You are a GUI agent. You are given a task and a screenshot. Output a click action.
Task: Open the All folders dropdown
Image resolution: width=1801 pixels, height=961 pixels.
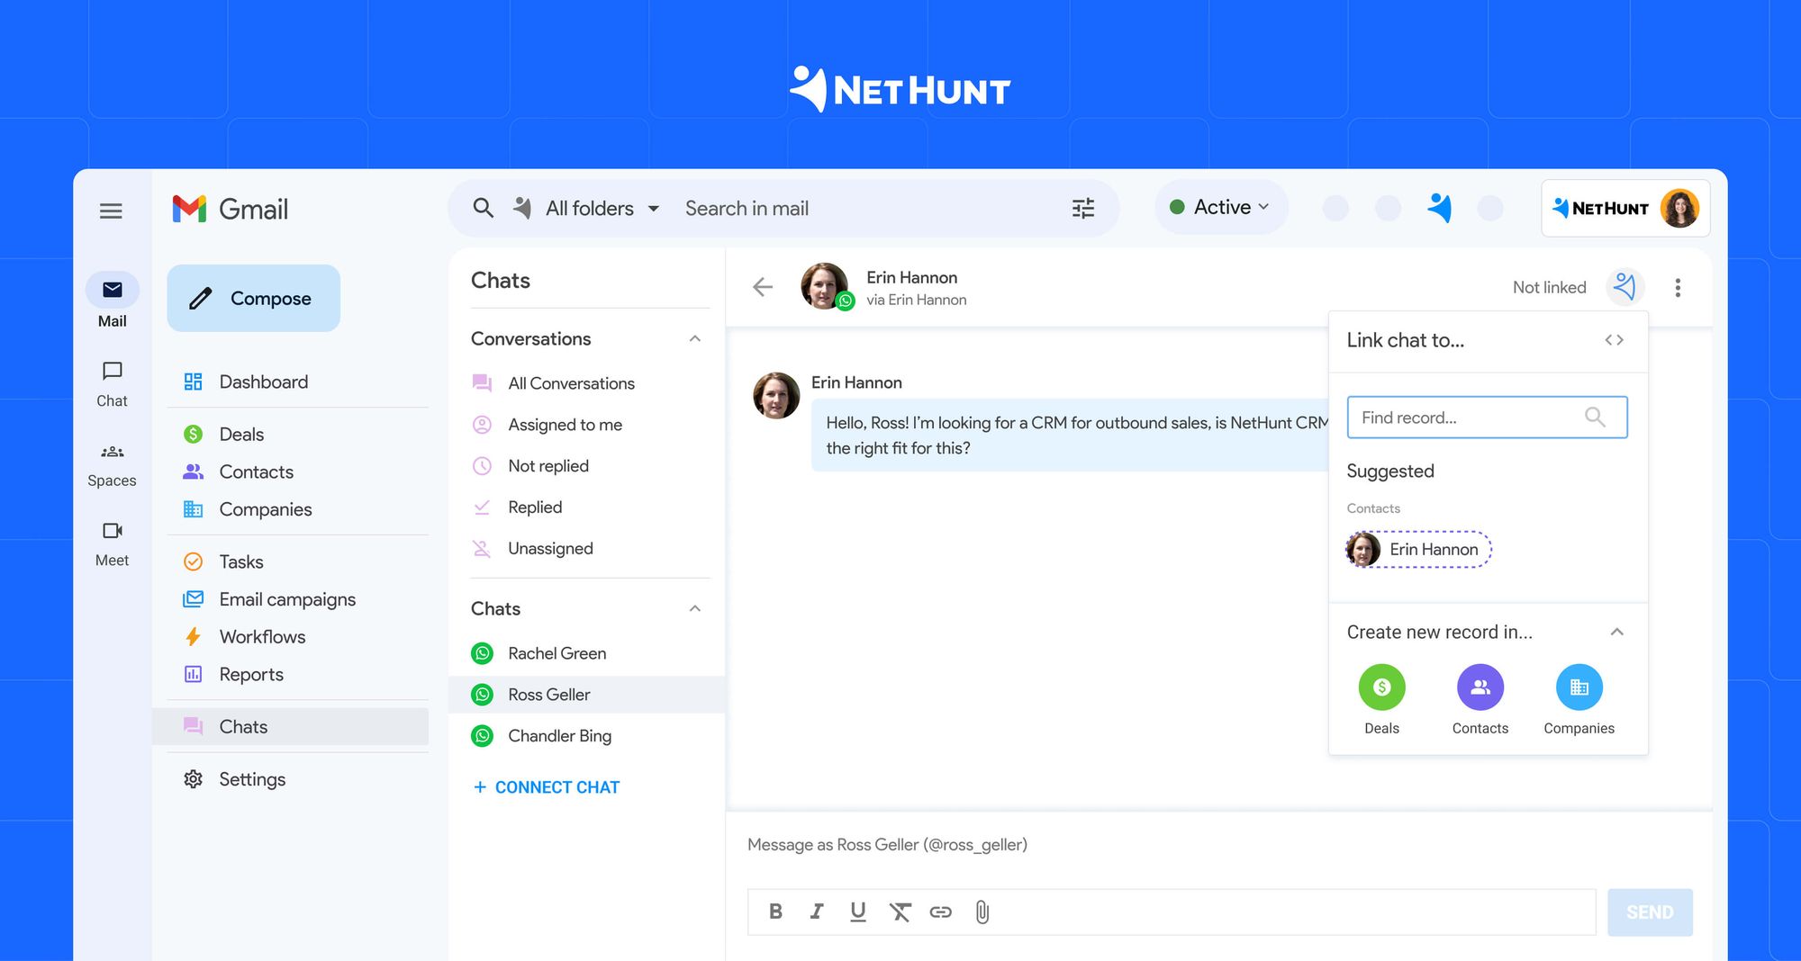602,208
